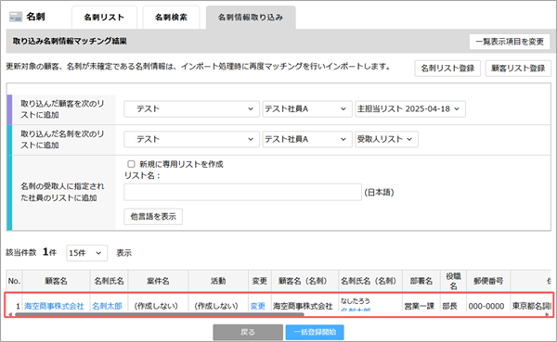Viewport: 557px width, 342px height.
Task: Expand 主担当リスト 2025-04-18 dropdown
Action: coord(410,109)
